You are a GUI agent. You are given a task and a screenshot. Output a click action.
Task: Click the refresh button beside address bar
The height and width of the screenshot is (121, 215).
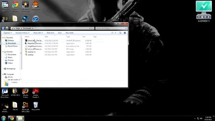tap(93, 28)
